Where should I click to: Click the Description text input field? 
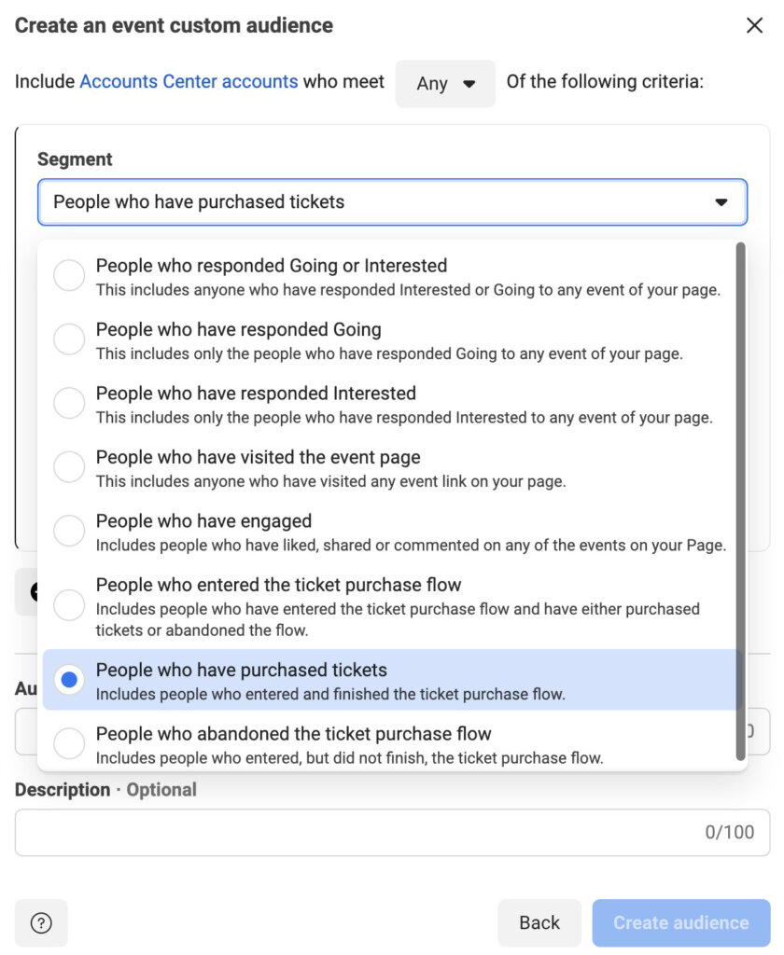pos(373,832)
